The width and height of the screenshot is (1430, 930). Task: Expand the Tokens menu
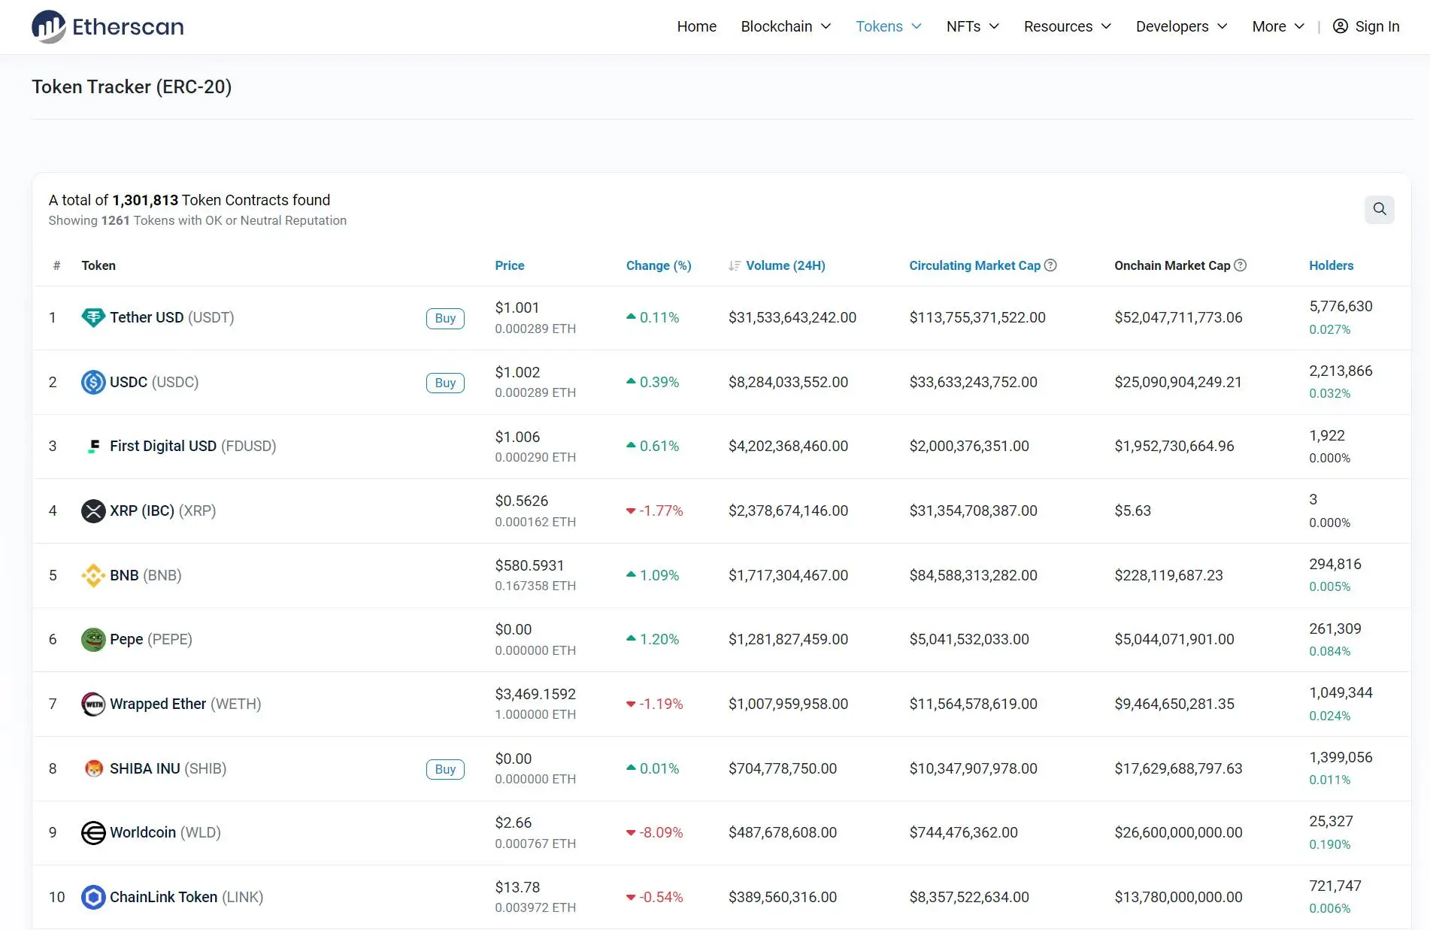pos(889,26)
